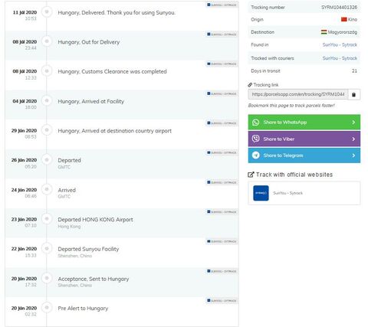Click the Telegram logo icon
Screen dimensions: 368x327
(x=255, y=155)
